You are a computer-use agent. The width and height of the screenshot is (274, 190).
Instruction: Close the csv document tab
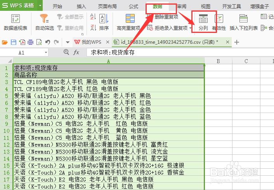click(x=227, y=42)
